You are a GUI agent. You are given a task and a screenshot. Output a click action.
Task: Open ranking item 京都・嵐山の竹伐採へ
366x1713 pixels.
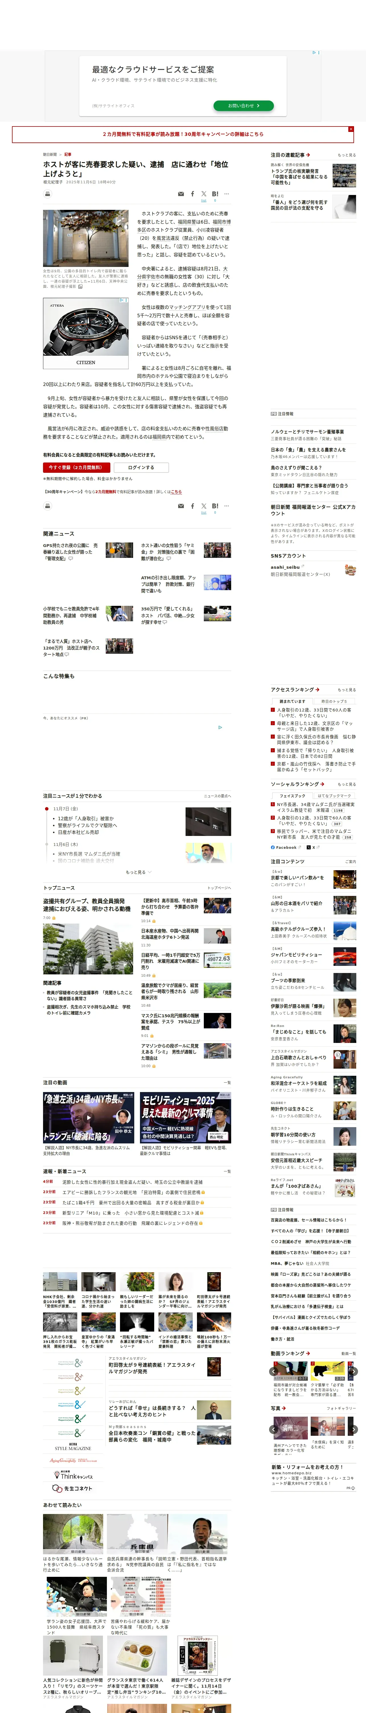click(316, 767)
